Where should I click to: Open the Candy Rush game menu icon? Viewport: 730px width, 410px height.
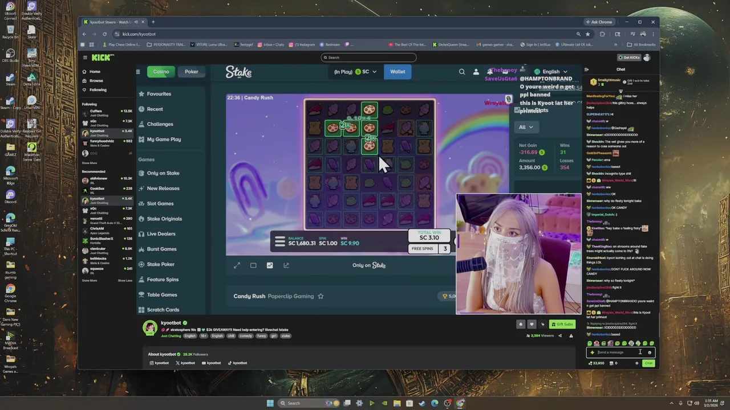280,242
